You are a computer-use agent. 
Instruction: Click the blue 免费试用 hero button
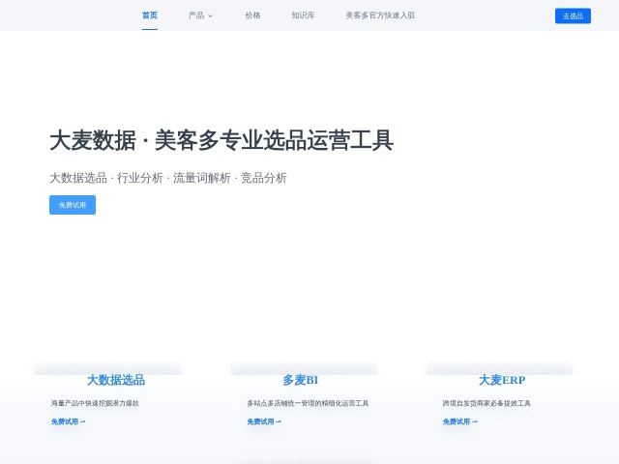coord(73,205)
